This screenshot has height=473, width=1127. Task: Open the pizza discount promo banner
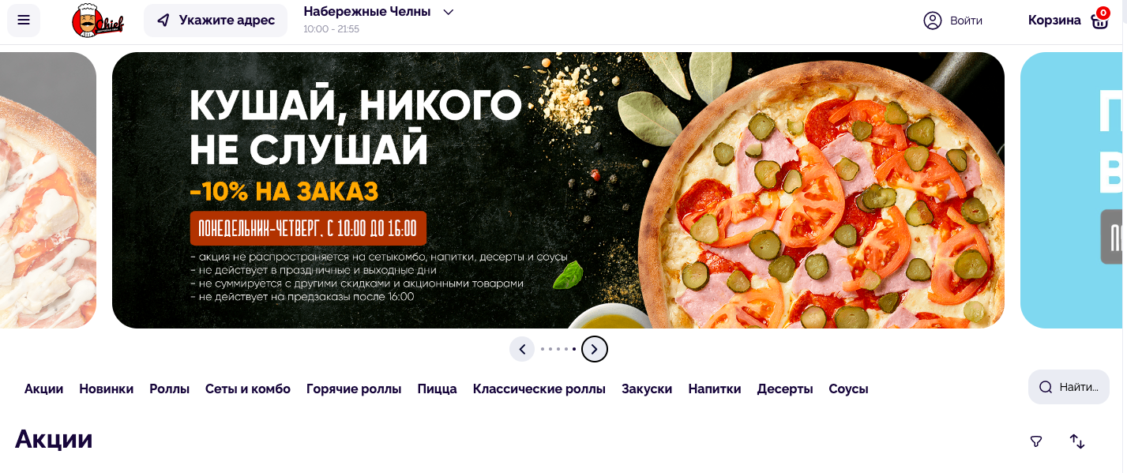pos(558,190)
